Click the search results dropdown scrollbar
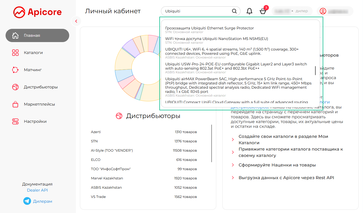Image resolution: width=363 pixels, height=213 pixels. [x=315, y=71]
